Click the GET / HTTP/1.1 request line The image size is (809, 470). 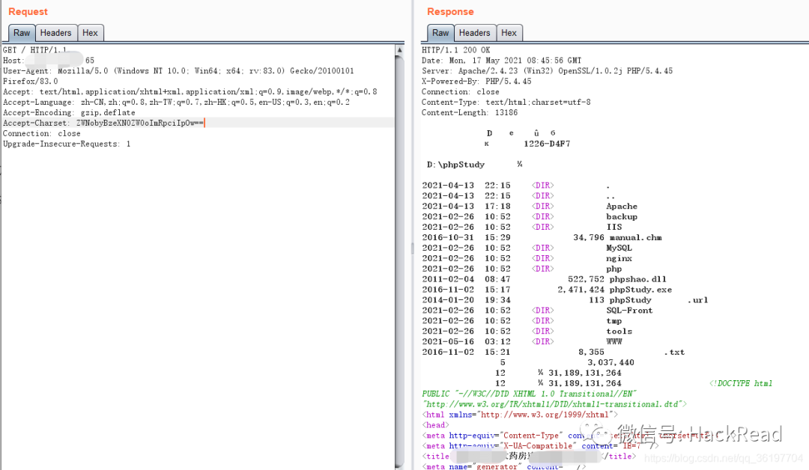pyautogui.click(x=34, y=50)
